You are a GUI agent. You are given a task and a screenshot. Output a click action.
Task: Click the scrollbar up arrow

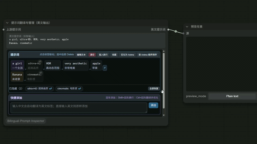click(164, 51)
